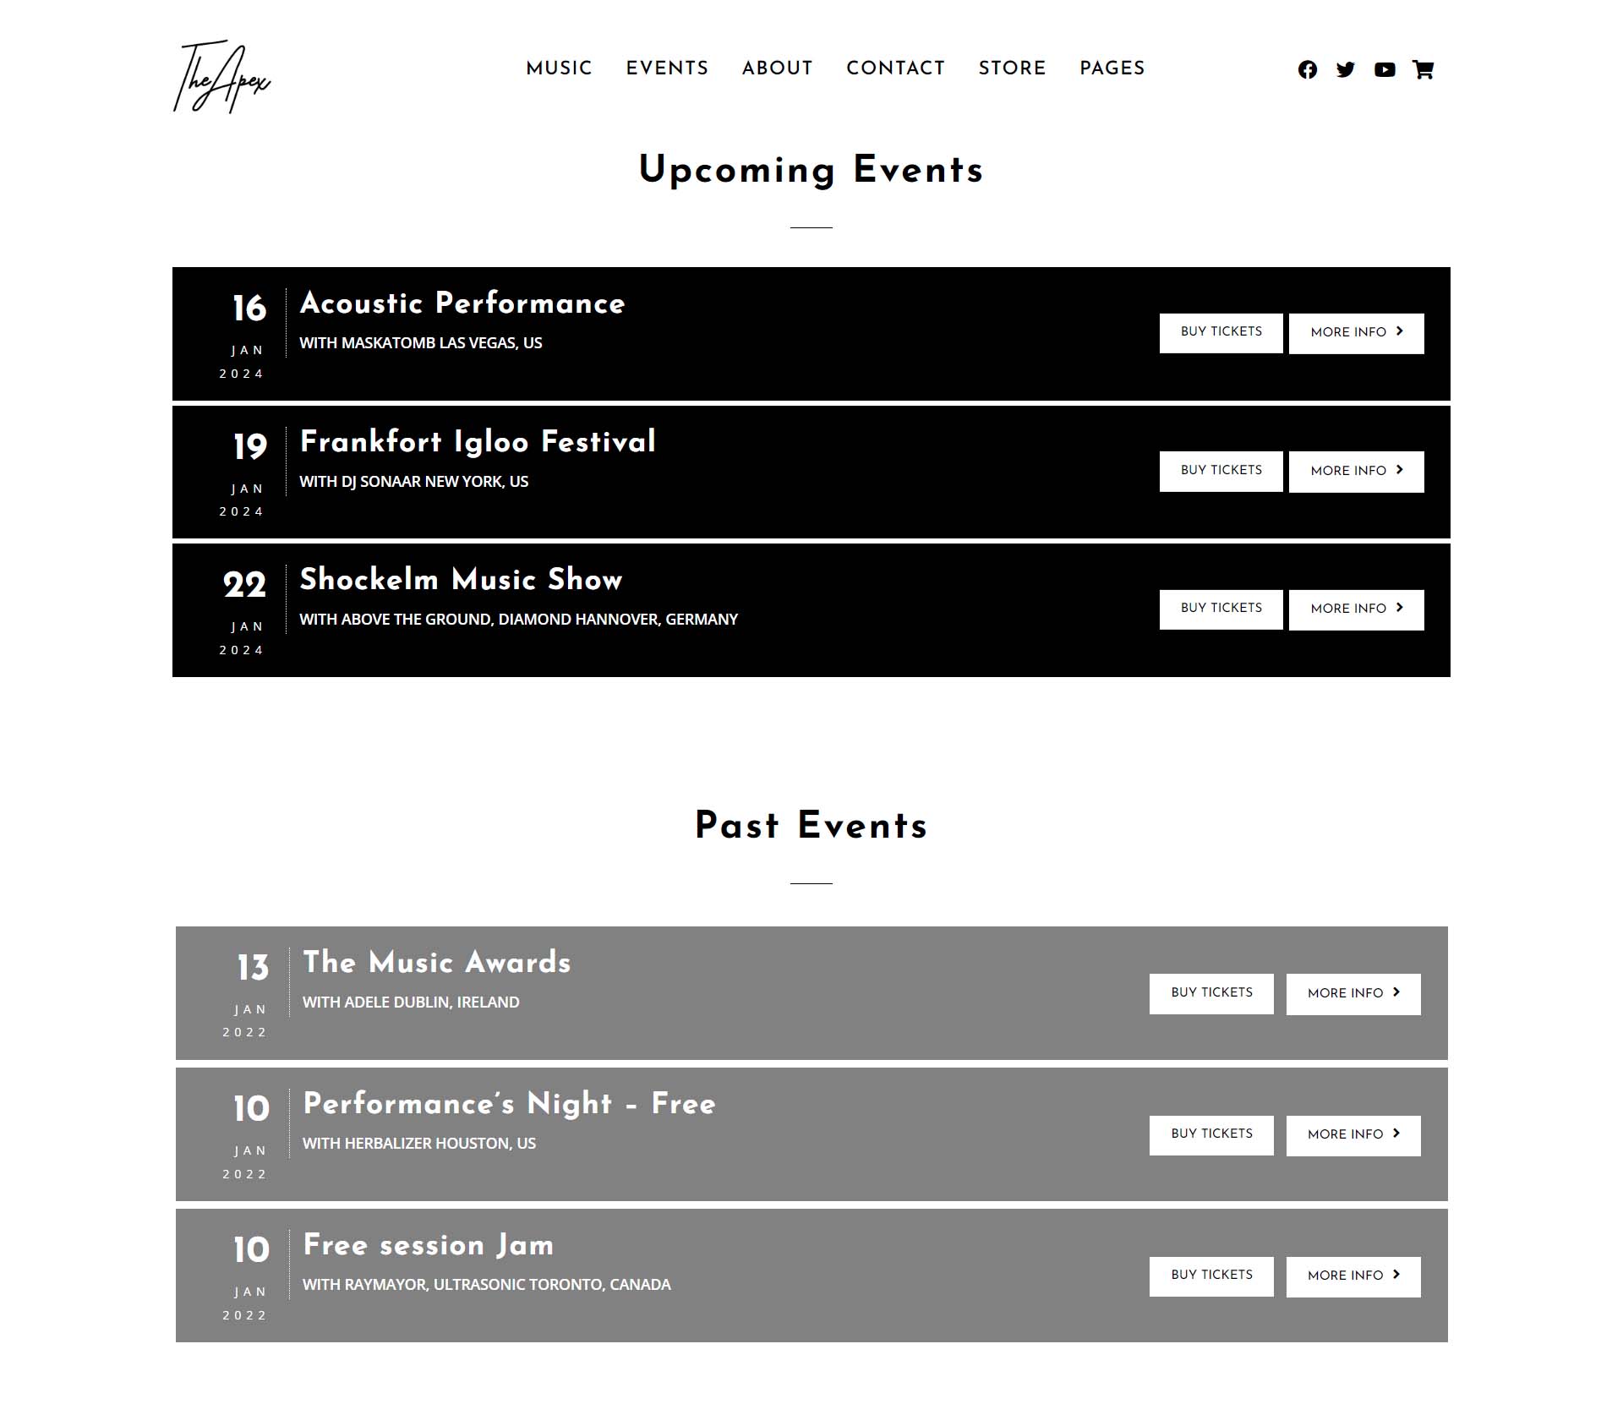
Task: Open shopping cart via cart icon
Action: 1424,69
